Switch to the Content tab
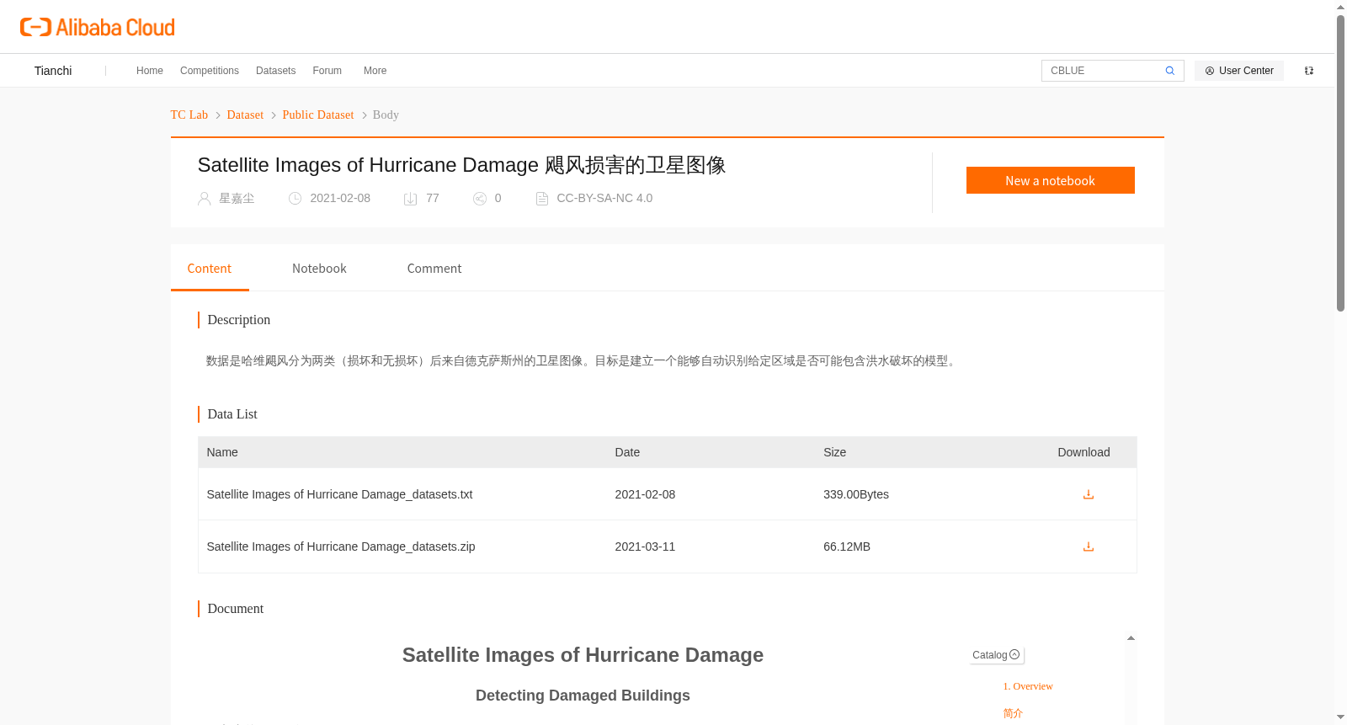1347x725 pixels. pos(210,269)
